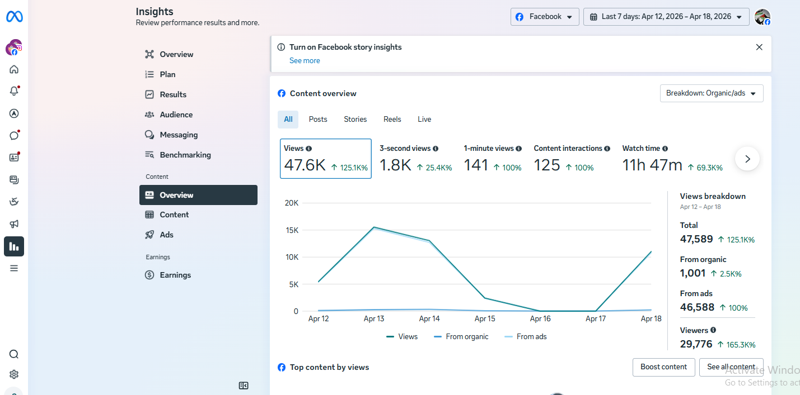Select the Insights bar chart icon

click(x=14, y=246)
